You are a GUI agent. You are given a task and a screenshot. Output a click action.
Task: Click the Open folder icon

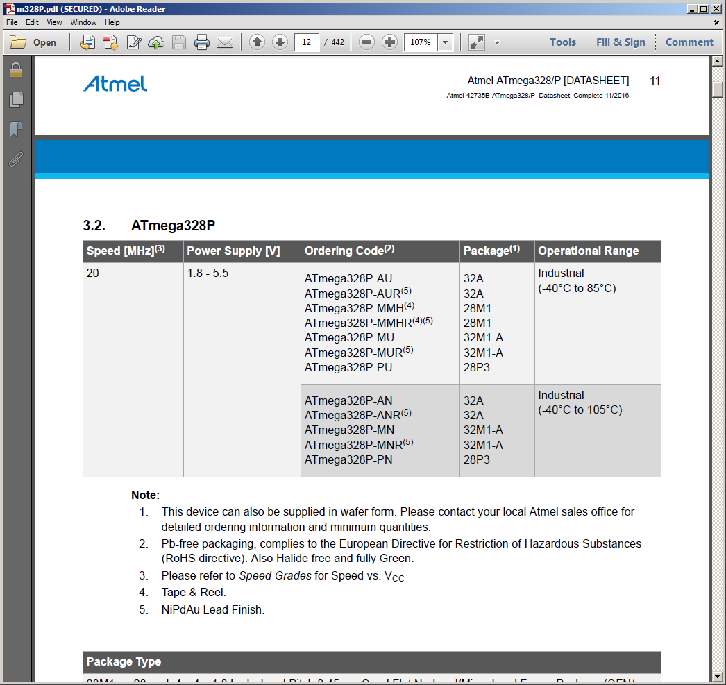18,42
